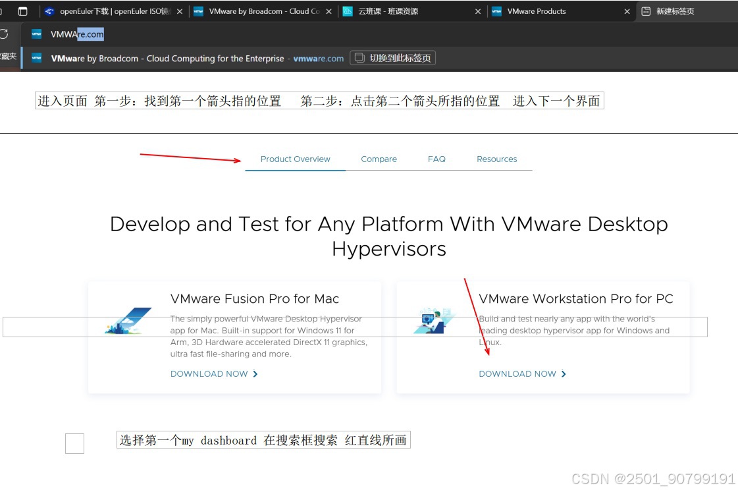Viewport: 738px width, 492px height.
Task: Click vmware.com link in the suggestion
Action: click(x=319, y=59)
